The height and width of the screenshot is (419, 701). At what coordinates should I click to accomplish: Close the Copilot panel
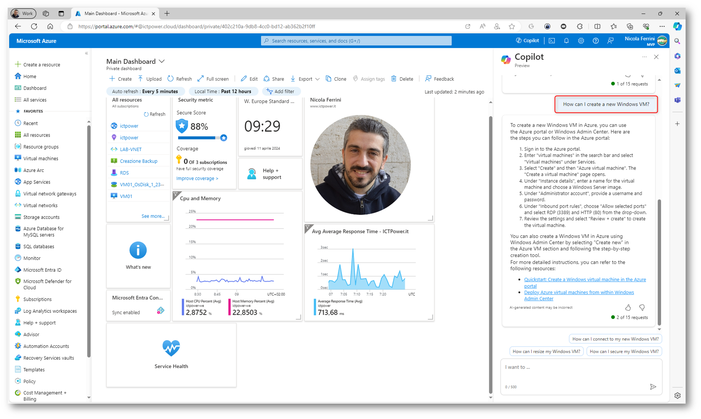(656, 57)
